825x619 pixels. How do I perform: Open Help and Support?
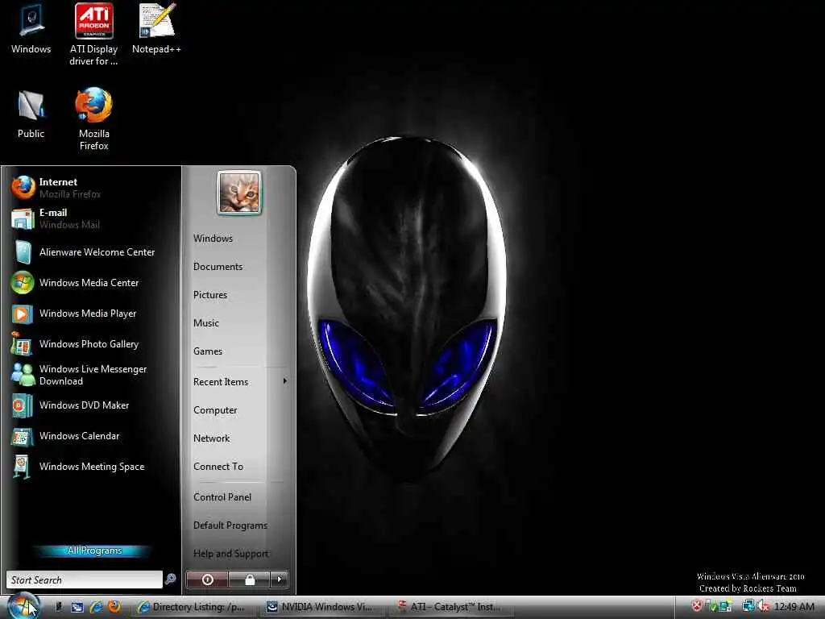point(230,554)
